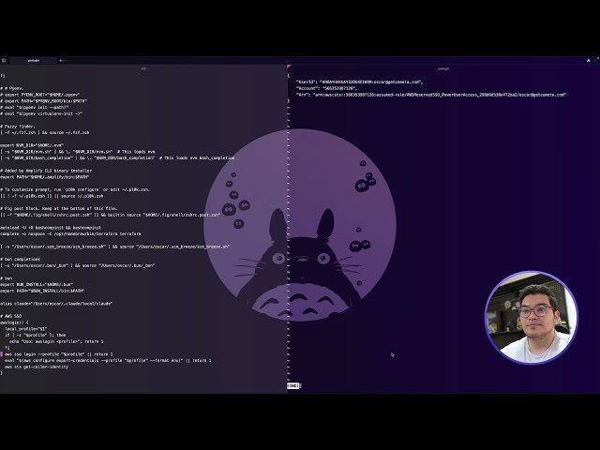Image resolution: width=600 pixels, height=450 pixels.
Task: Click the "This loads nvm bash_completion" line
Action: (x=117, y=158)
